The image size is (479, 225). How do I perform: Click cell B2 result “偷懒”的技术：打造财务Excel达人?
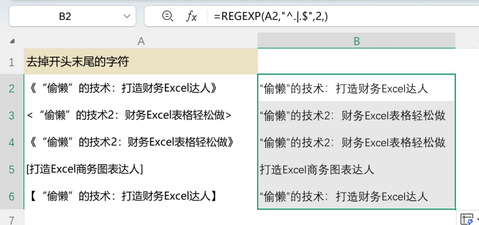(357, 89)
